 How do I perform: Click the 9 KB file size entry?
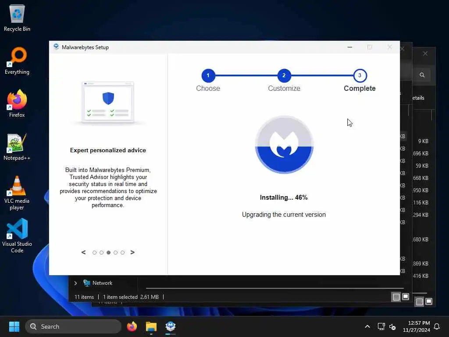tap(423, 141)
